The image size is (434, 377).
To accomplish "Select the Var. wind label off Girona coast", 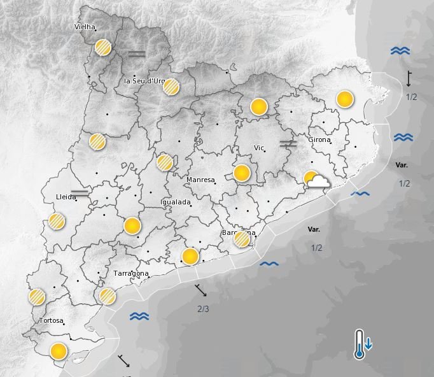I will coord(402,165).
